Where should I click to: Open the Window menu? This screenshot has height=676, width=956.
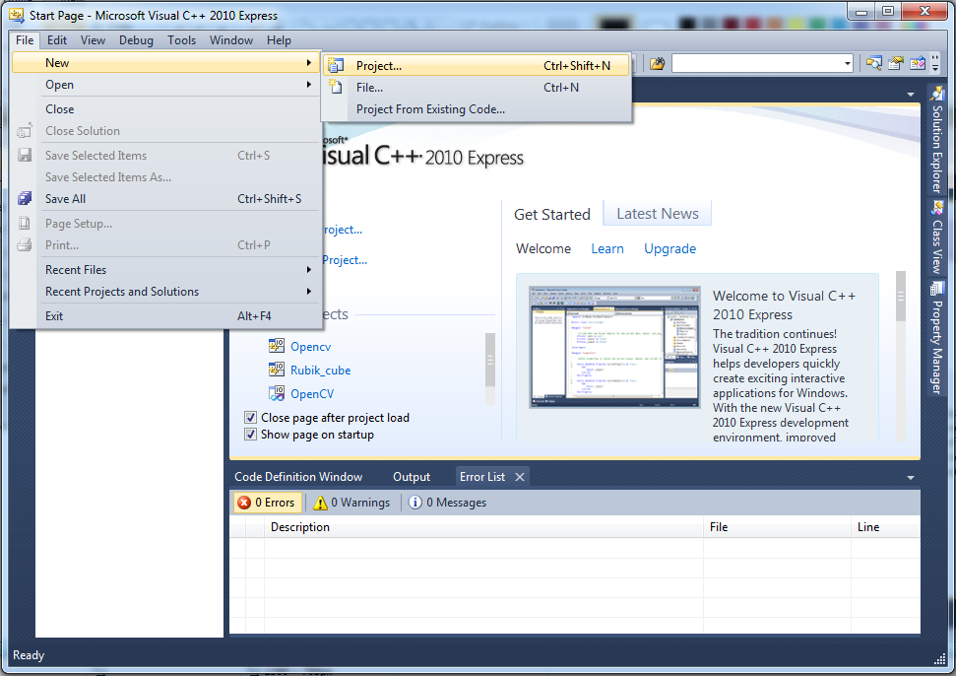pos(231,40)
